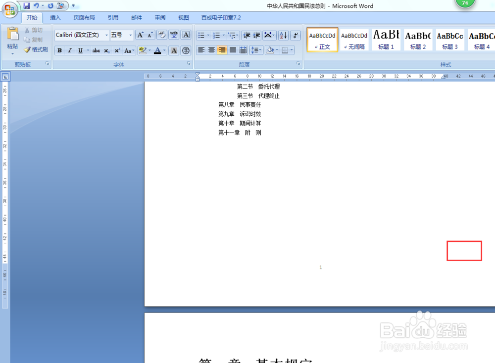Switch to 插入 (Insert) tab
The width and height of the screenshot is (495, 363).
click(55, 18)
